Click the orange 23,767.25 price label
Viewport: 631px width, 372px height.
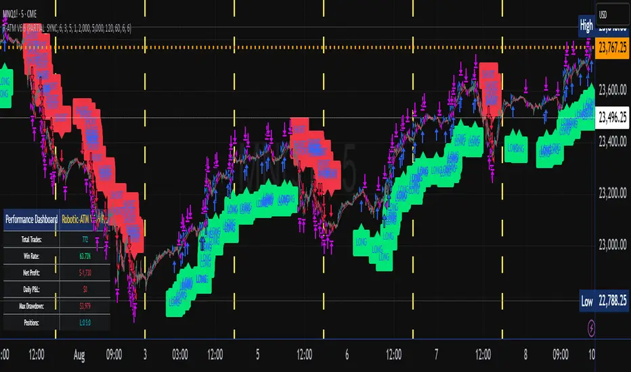coord(612,47)
